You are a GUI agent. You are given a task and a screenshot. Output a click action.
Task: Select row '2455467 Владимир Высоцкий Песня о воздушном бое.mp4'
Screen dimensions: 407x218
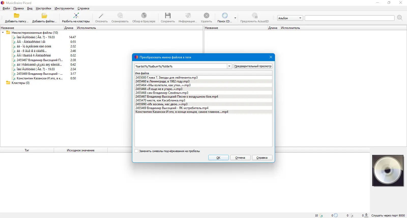coord(203,97)
